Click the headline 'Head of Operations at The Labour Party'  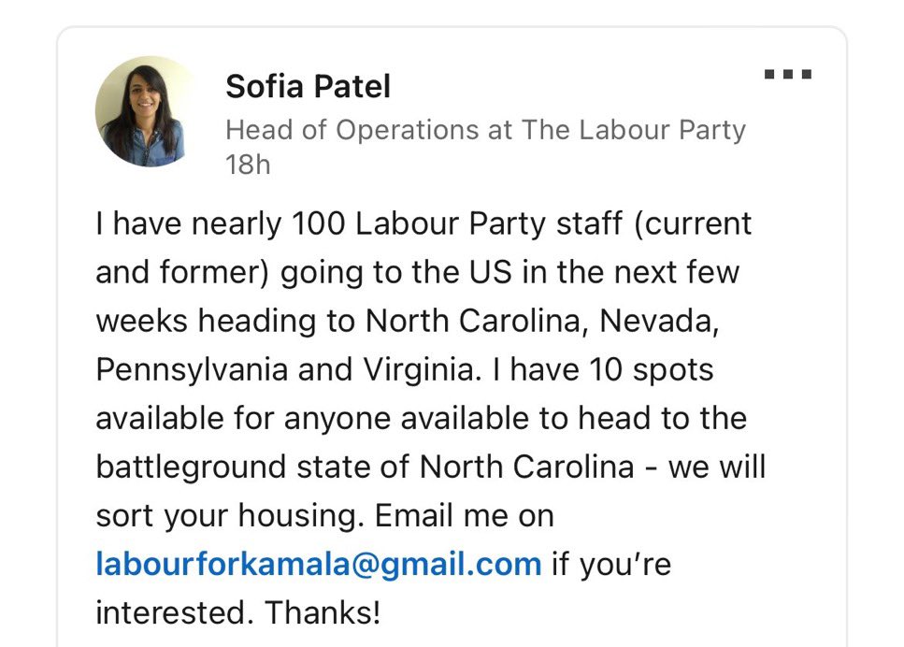[485, 129]
